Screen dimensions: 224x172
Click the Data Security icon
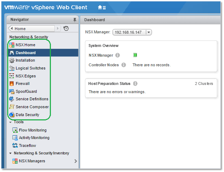[x=12, y=115]
